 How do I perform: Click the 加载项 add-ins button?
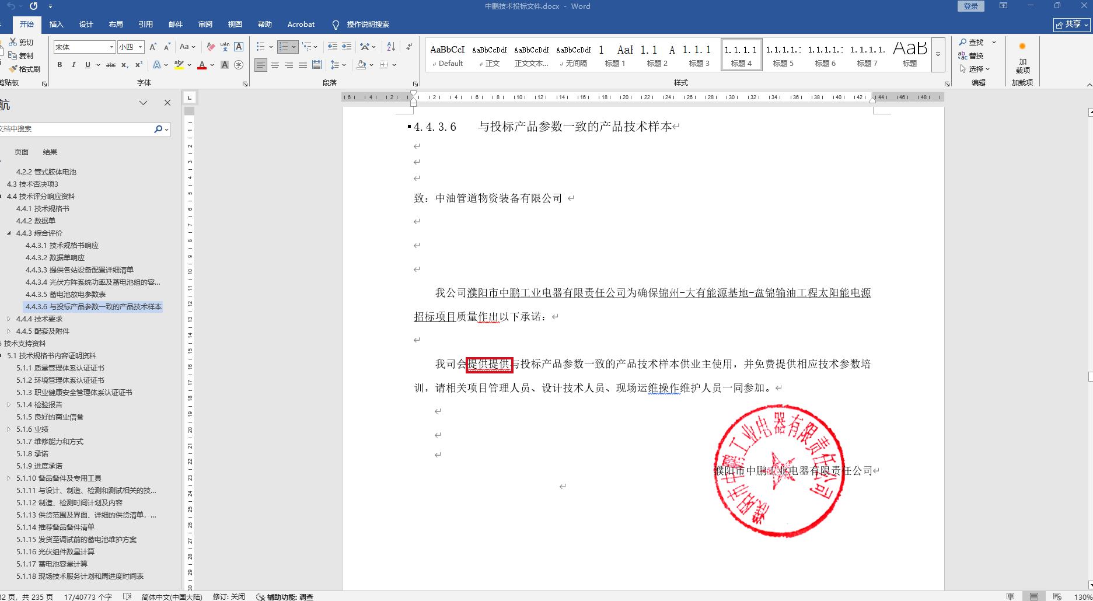[1022, 57]
